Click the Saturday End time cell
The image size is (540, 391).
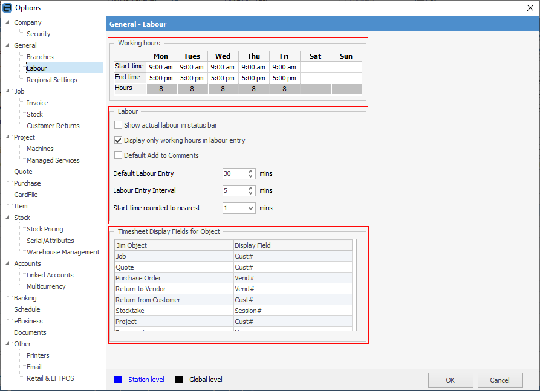(316, 78)
